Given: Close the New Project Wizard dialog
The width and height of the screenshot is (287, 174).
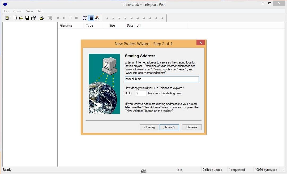Looking at the screenshot, I should [x=201, y=43].
